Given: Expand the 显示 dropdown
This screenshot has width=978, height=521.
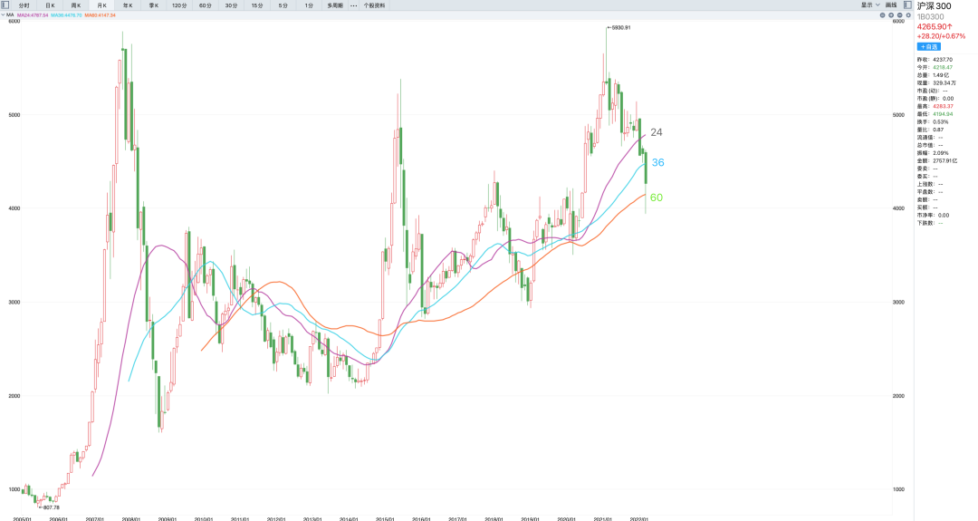Looking at the screenshot, I should tap(869, 5).
